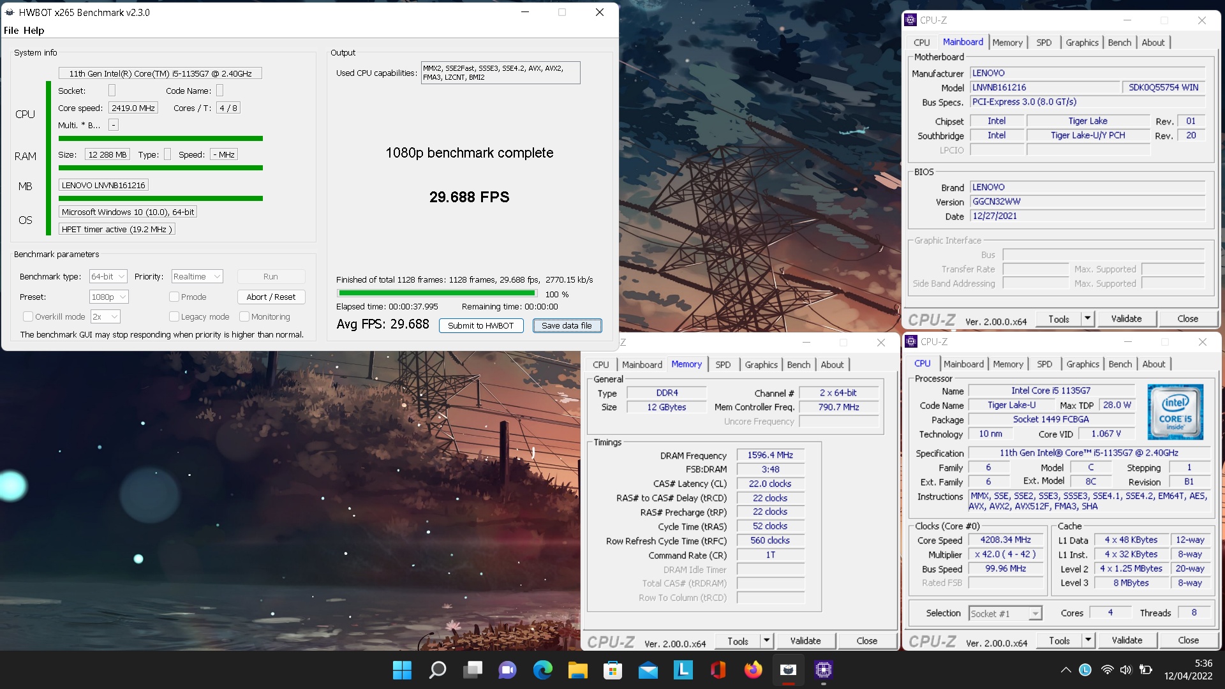Screen dimensions: 1225x689
Task: Open the Priority Realtime dropdown
Action: coord(197,276)
